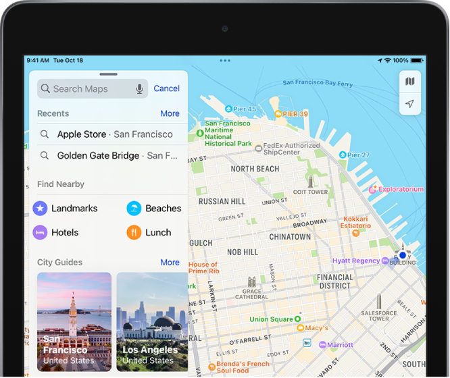The image size is (450, 378).
Task: Tap the search icon beside Apple Store
Action: 44,134
